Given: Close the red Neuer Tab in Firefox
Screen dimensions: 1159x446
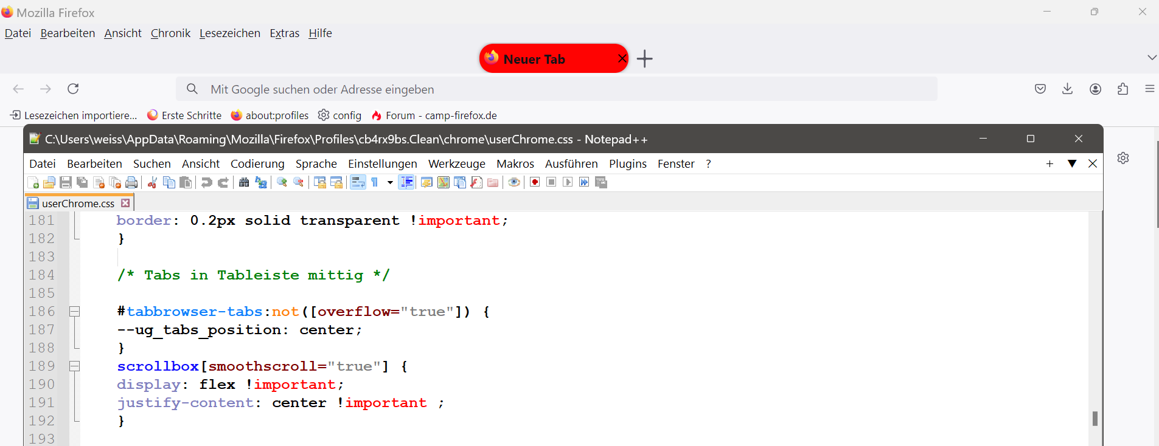Looking at the screenshot, I should tap(622, 58).
